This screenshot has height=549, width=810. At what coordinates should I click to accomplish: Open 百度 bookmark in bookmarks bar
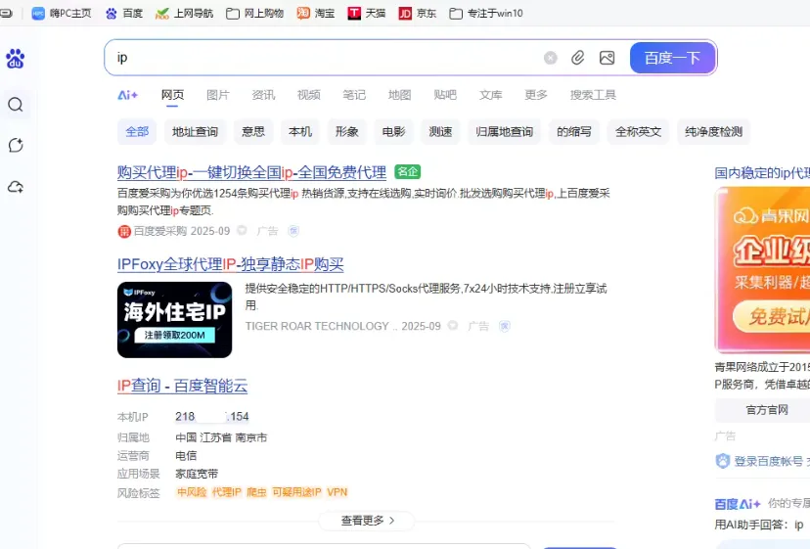click(124, 14)
